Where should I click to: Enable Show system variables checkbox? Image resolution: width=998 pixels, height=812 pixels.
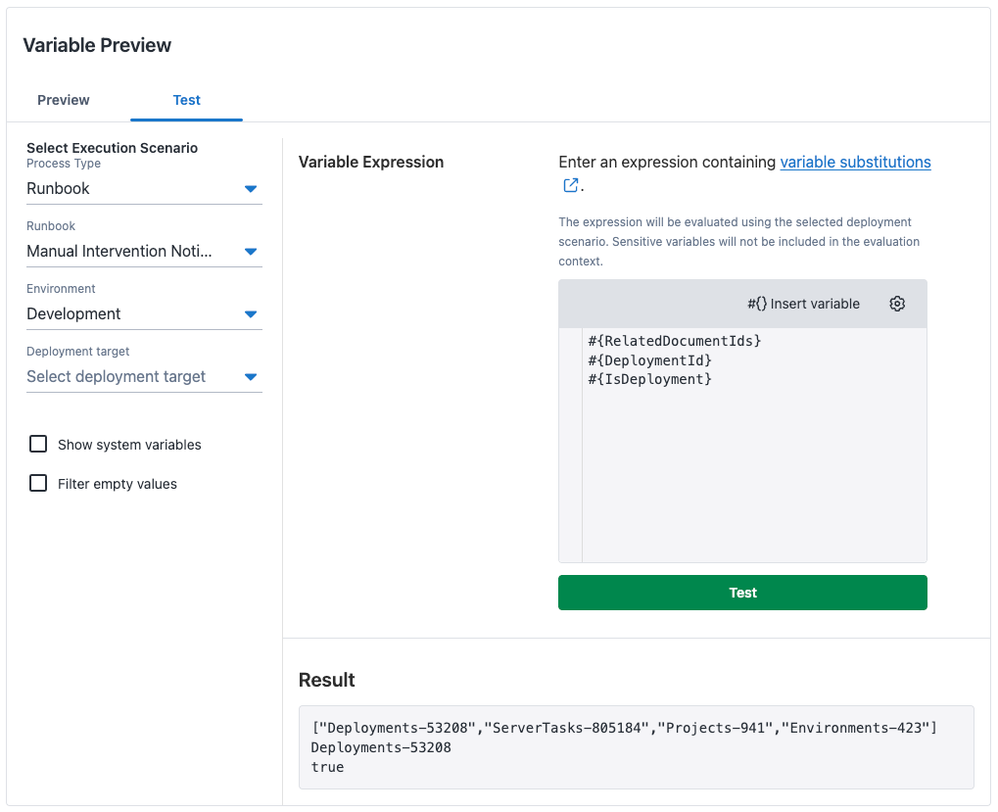(38, 444)
